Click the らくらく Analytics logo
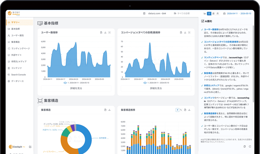 pyautogui.click(x=14, y=13)
